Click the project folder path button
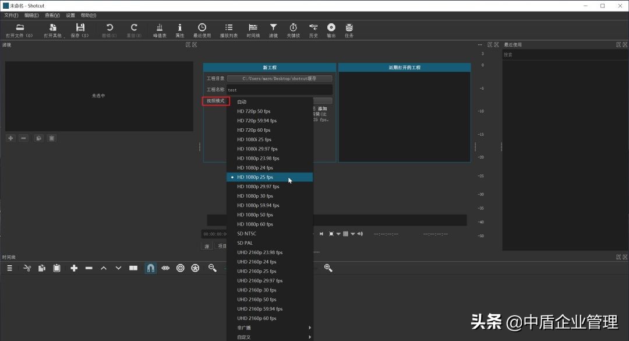The image size is (629, 341). (x=280, y=78)
